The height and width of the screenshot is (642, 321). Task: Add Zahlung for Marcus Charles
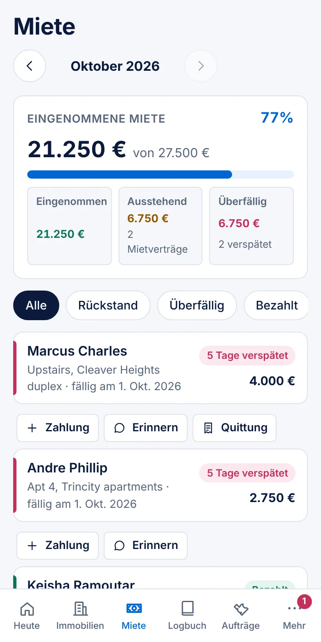[x=58, y=428]
